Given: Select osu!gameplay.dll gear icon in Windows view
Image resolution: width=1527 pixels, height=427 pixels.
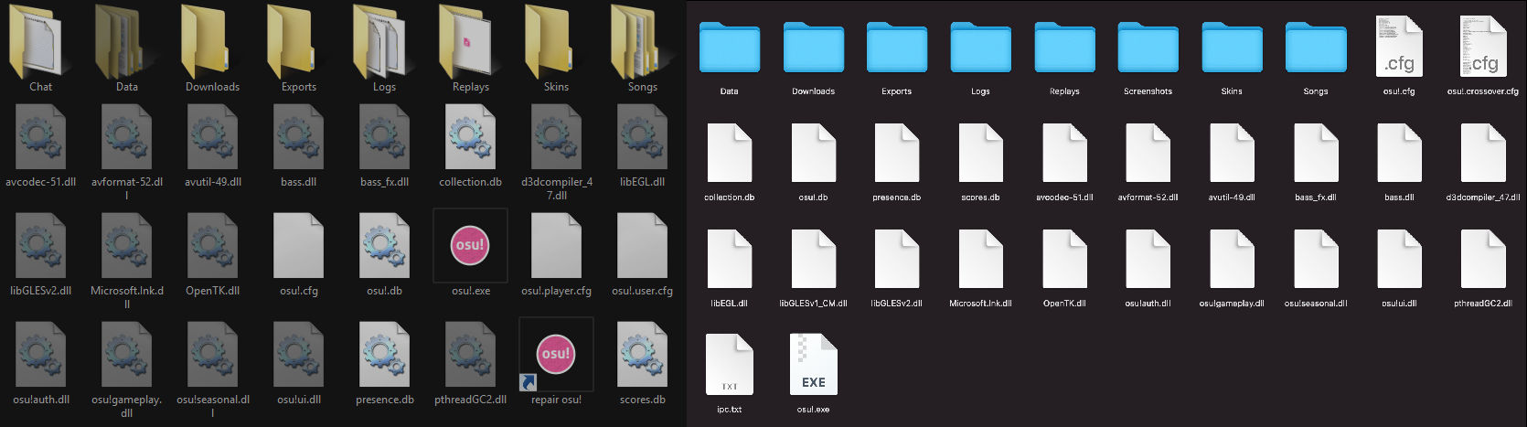Looking at the screenshot, I should pyautogui.click(x=127, y=355).
